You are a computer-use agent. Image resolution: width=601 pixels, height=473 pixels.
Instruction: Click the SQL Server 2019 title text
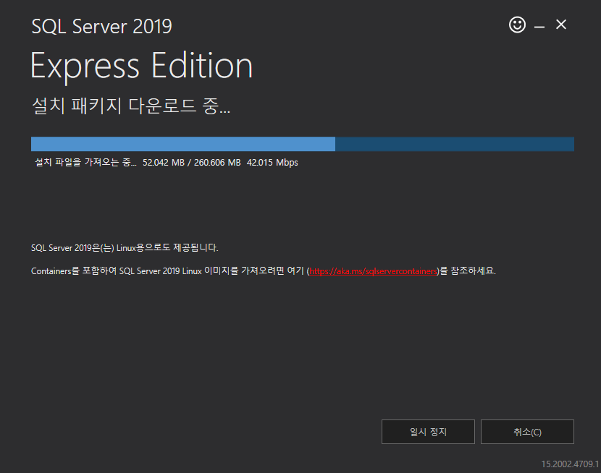click(101, 27)
